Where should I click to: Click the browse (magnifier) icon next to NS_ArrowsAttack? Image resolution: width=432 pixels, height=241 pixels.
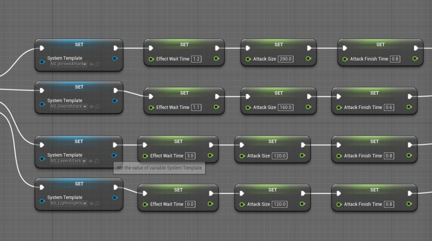coord(97,65)
